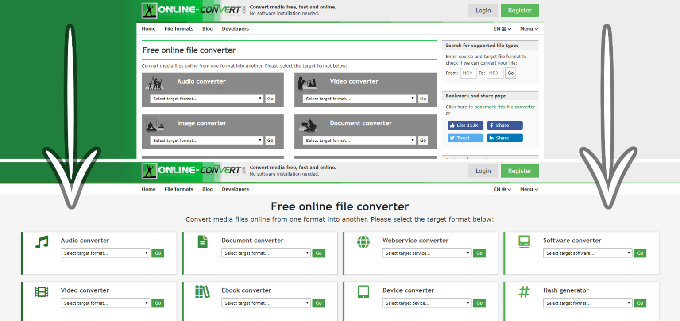Click the green document page icon
Image resolution: width=680 pixels, height=321 pixels.
click(x=202, y=242)
